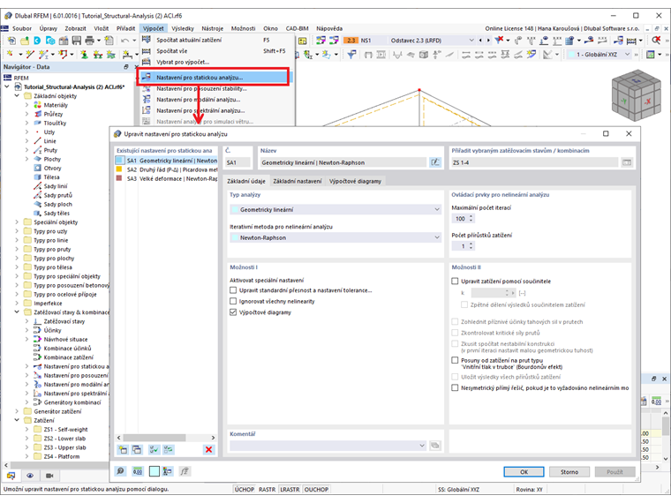671x503 pixels.
Task: Click the Storno button
Action: (x=569, y=472)
